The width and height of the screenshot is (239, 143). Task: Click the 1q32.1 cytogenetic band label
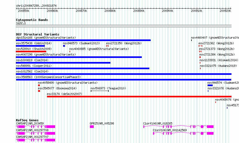pyautogui.click(x=21, y=23)
